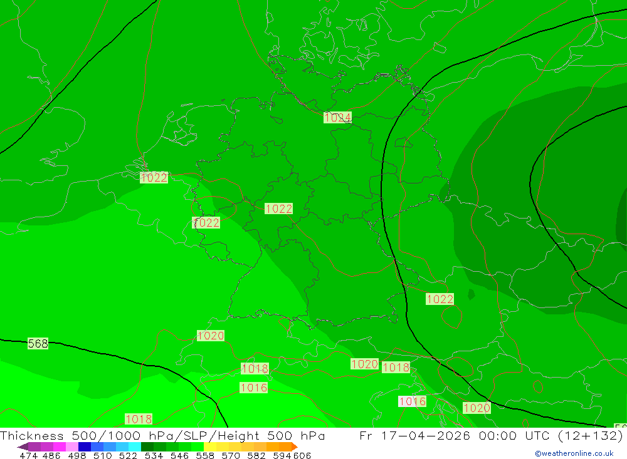Click the purple left arrow end of legend

[x=23, y=446]
